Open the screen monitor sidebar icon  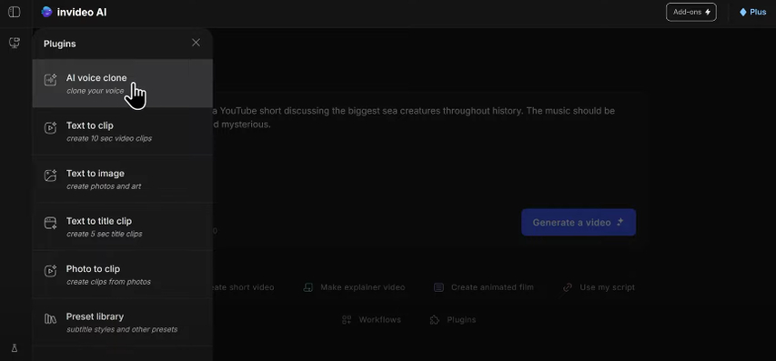(15, 43)
